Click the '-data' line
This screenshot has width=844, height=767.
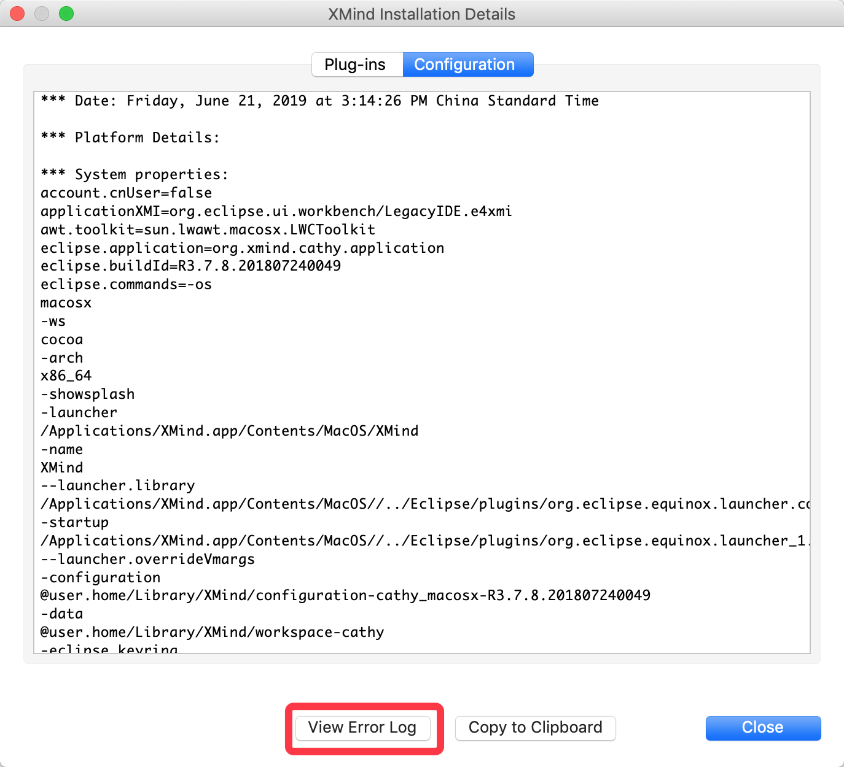(62, 614)
